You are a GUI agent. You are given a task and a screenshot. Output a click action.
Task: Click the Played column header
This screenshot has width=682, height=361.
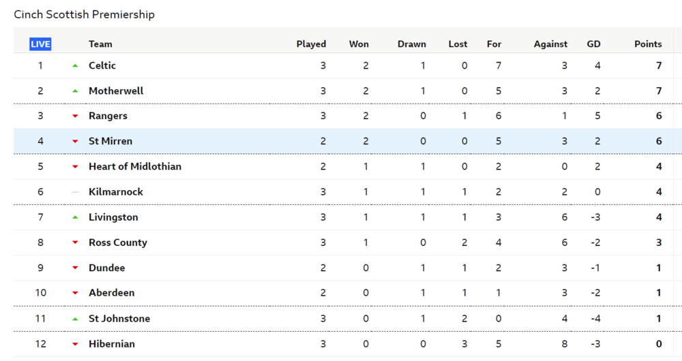(x=311, y=44)
